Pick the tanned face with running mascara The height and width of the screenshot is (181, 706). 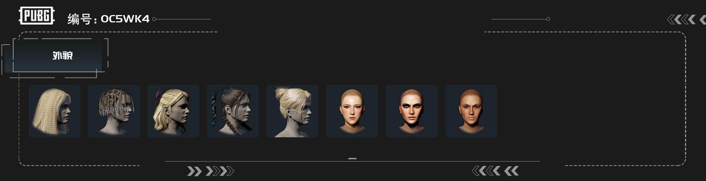tap(471, 111)
